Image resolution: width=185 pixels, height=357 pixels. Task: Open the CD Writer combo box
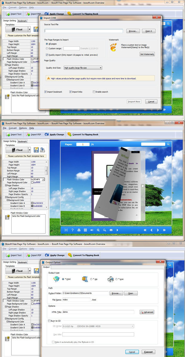coord(98,326)
